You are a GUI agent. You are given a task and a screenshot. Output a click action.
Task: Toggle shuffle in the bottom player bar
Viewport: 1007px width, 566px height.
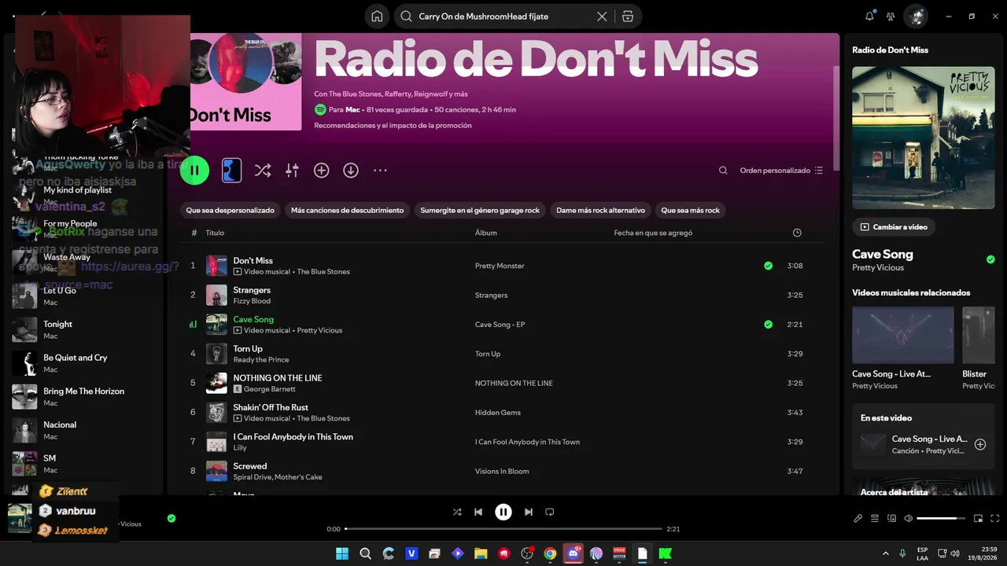(x=457, y=512)
